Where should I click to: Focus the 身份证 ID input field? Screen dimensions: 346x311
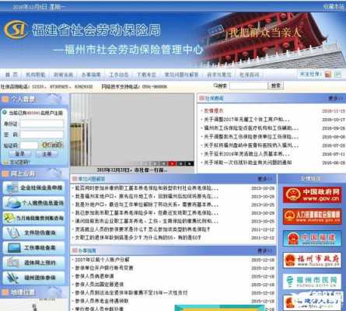click(x=42, y=124)
